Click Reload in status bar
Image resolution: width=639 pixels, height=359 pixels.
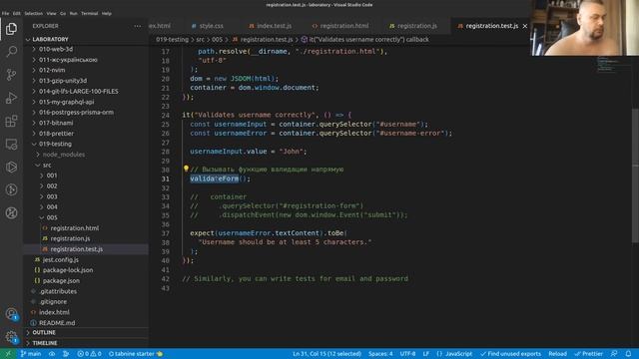coord(557,354)
